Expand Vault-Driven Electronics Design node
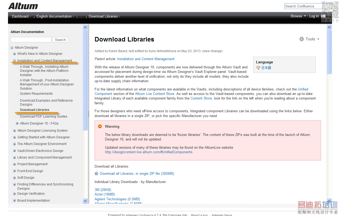340x216 pixels. pos(14,151)
